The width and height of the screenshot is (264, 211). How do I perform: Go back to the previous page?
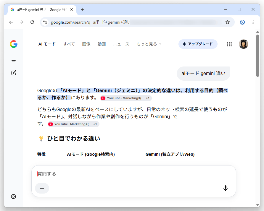pos(11,22)
